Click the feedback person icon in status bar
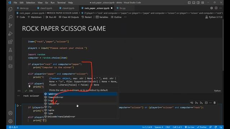This screenshot has width=230, height=129. pos(211,127)
